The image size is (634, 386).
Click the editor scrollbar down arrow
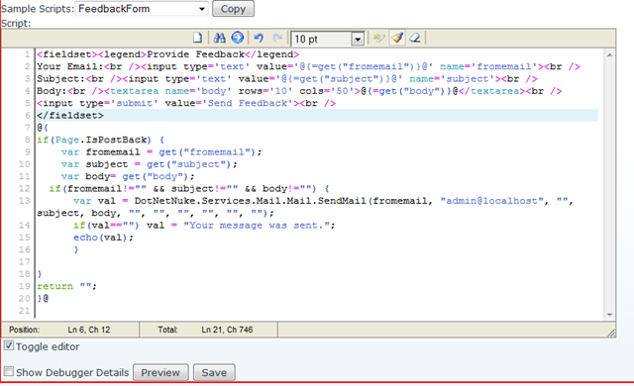click(x=609, y=315)
